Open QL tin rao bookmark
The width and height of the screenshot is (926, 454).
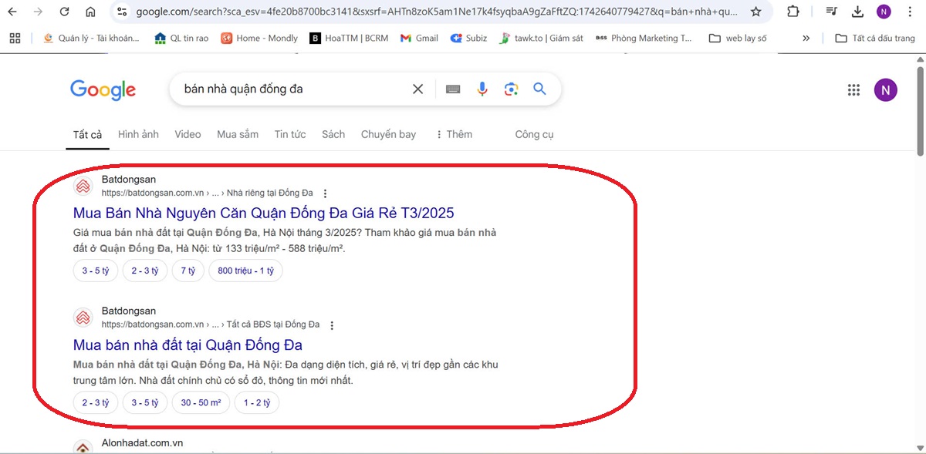pyautogui.click(x=181, y=38)
